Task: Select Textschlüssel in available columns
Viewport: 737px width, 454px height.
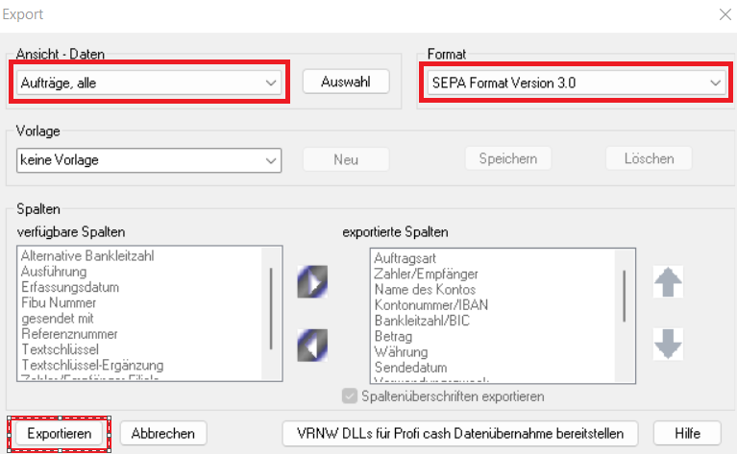Action: click(61, 349)
